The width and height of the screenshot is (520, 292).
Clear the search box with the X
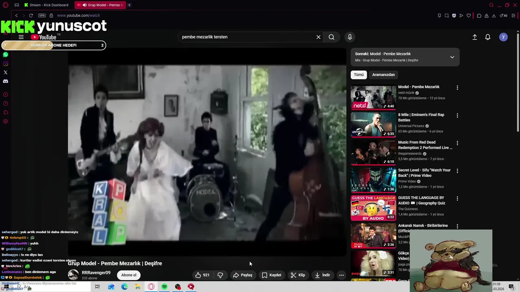[x=318, y=37]
